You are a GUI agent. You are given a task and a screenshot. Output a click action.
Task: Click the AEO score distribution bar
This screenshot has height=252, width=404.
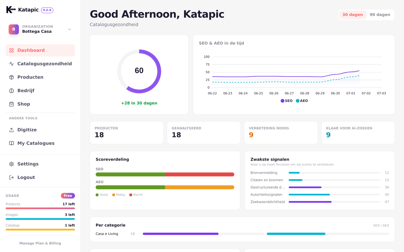coord(165,187)
